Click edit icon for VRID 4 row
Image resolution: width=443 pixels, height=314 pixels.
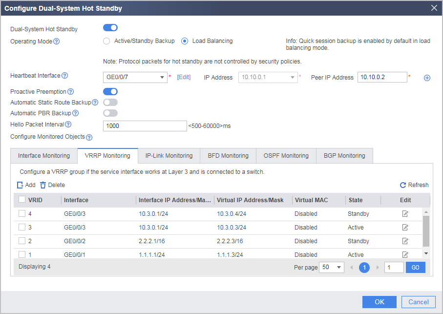tap(405, 214)
